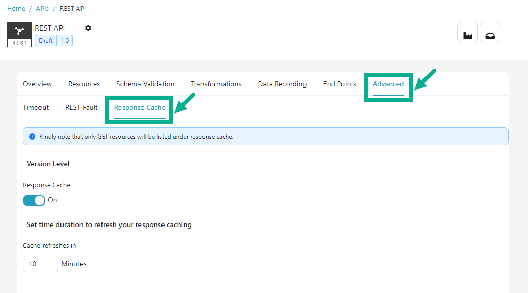Select the Schema Validation tab
528x293 pixels.
[x=145, y=84]
